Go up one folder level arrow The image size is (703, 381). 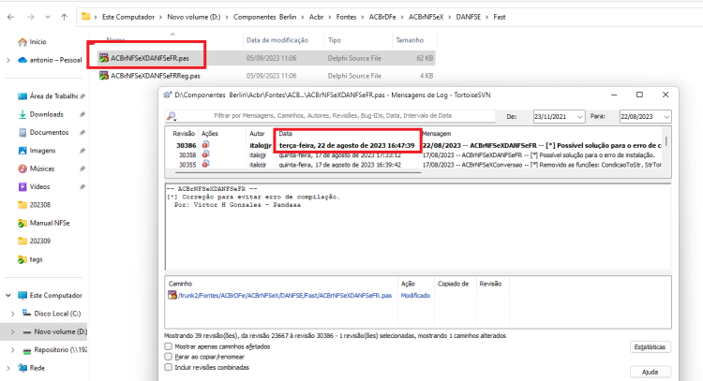tap(64, 17)
